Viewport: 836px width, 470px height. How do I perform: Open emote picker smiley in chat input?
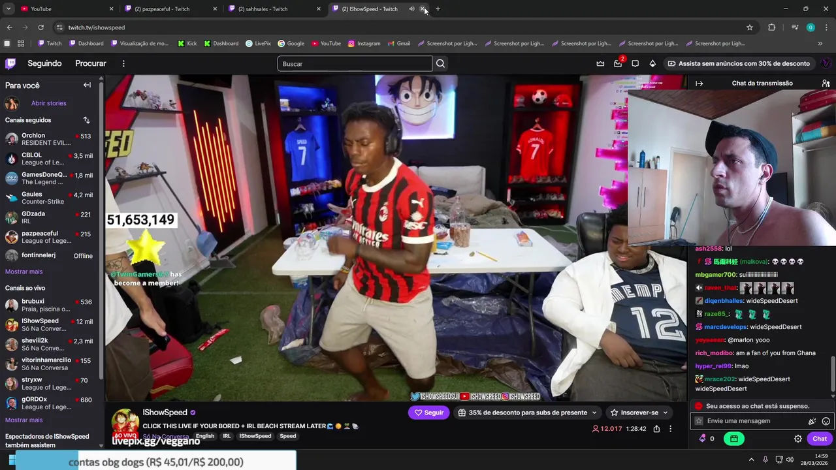[x=826, y=421]
